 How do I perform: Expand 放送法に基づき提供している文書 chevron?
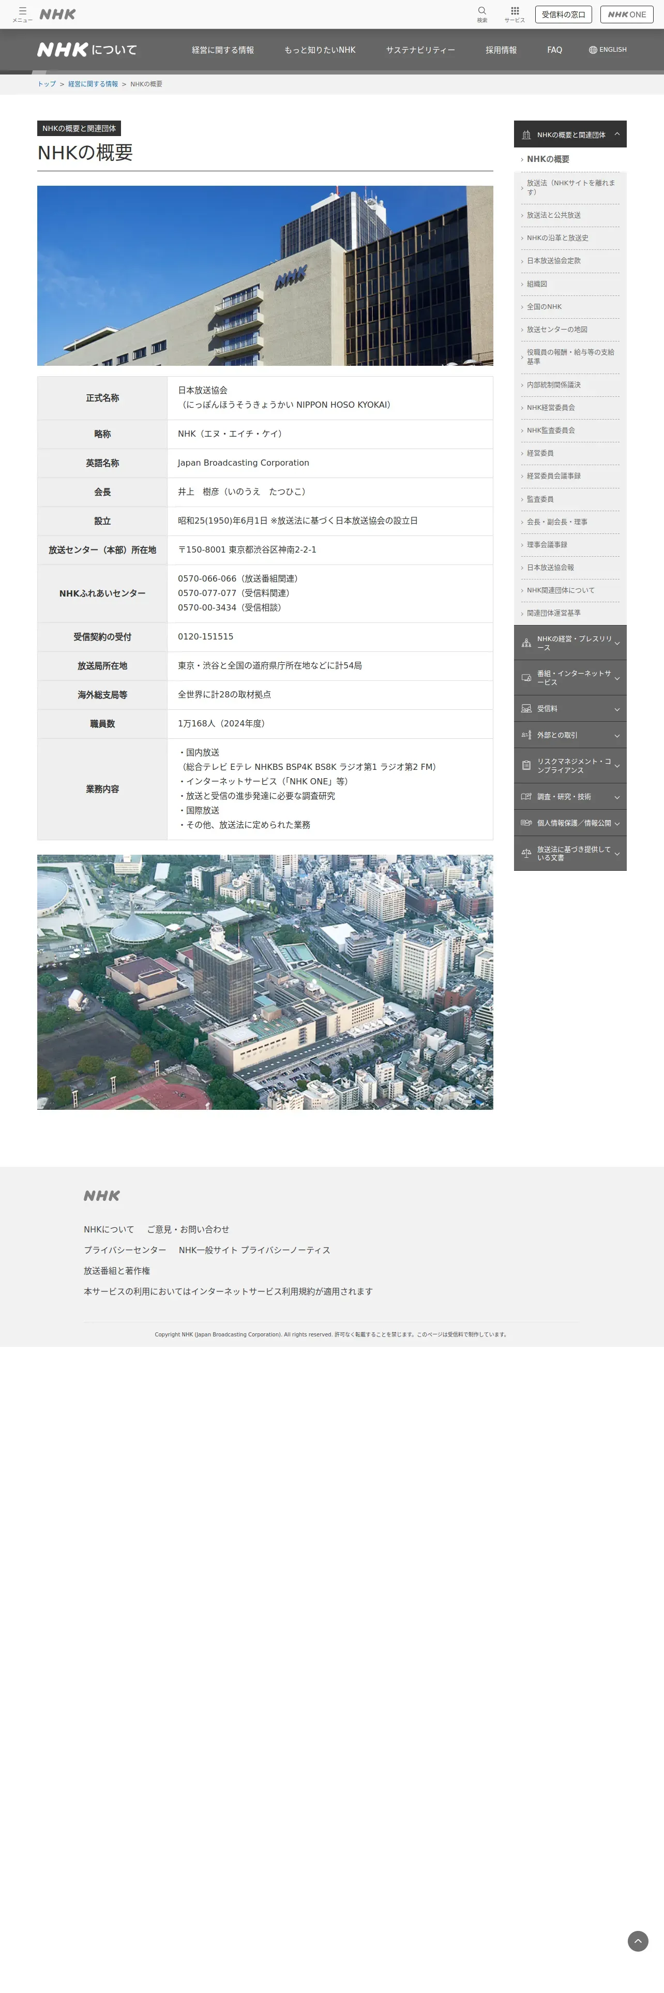click(x=617, y=853)
